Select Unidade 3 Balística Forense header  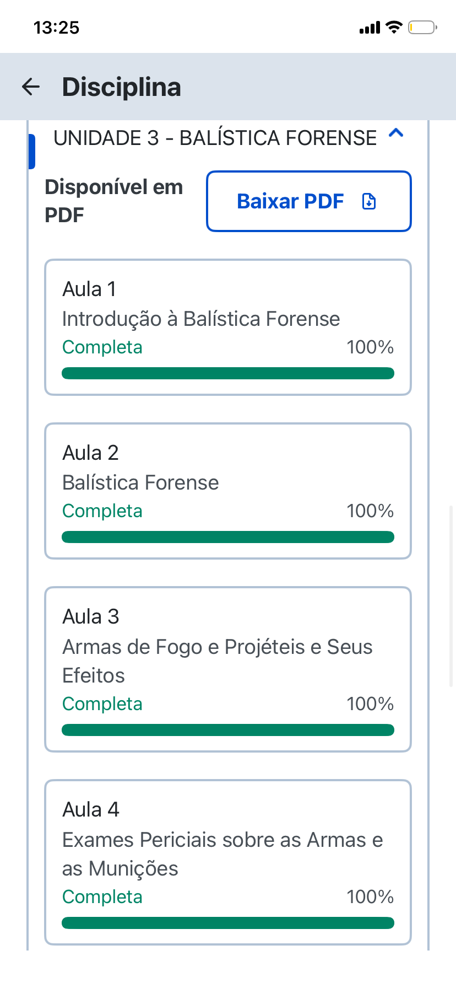(215, 138)
